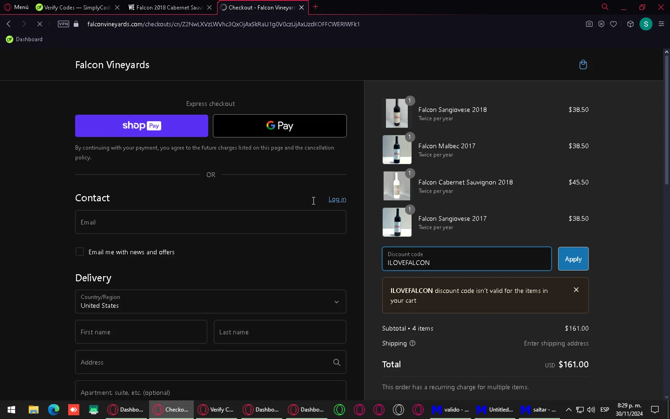
Task: Launch File Explorer from the taskbar
Action: point(33,410)
